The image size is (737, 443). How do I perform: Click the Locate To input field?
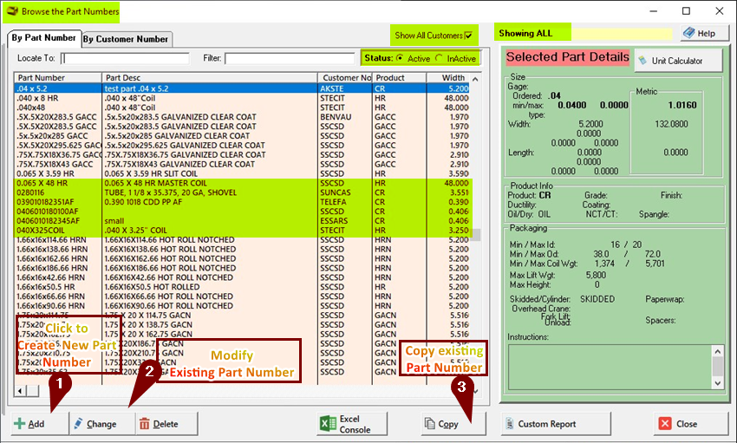pyautogui.click(x=125, y=58)
